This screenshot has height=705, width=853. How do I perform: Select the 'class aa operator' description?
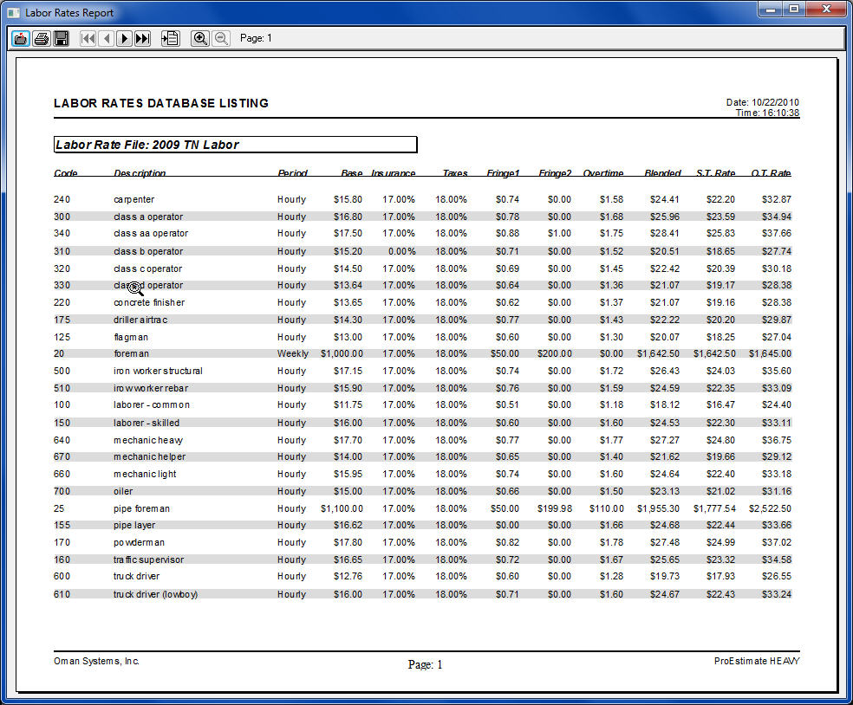[x=151, y=233]
